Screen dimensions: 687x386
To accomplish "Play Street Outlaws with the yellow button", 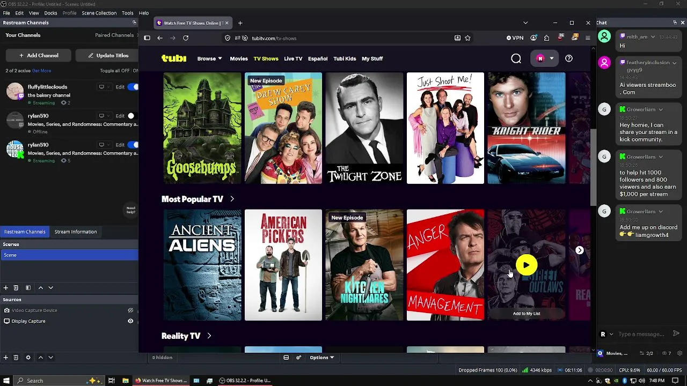I will (x=526, y=265).
